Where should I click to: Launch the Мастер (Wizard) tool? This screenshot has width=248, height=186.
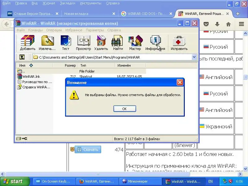click(x=135, y=43)
